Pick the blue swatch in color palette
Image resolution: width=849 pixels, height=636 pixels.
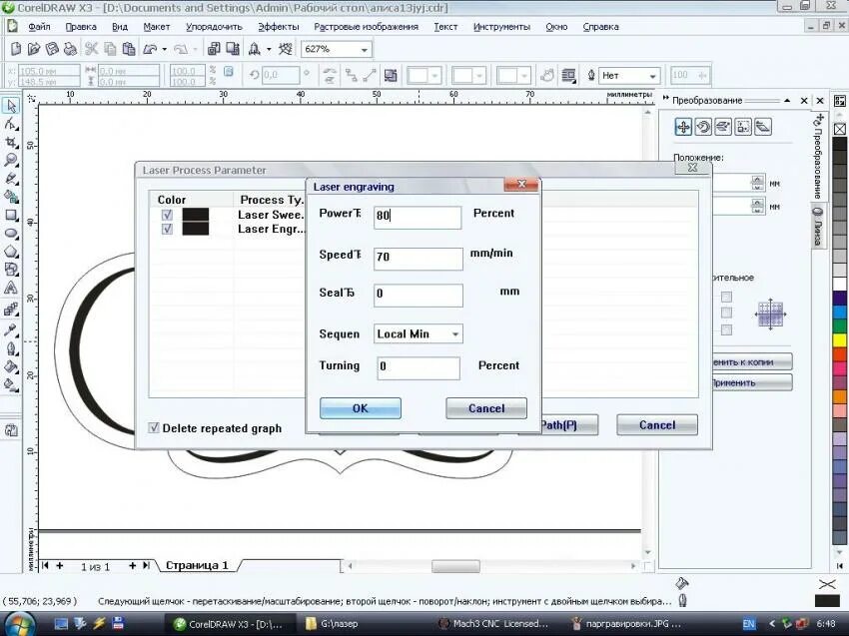click(x=840, y=313)
